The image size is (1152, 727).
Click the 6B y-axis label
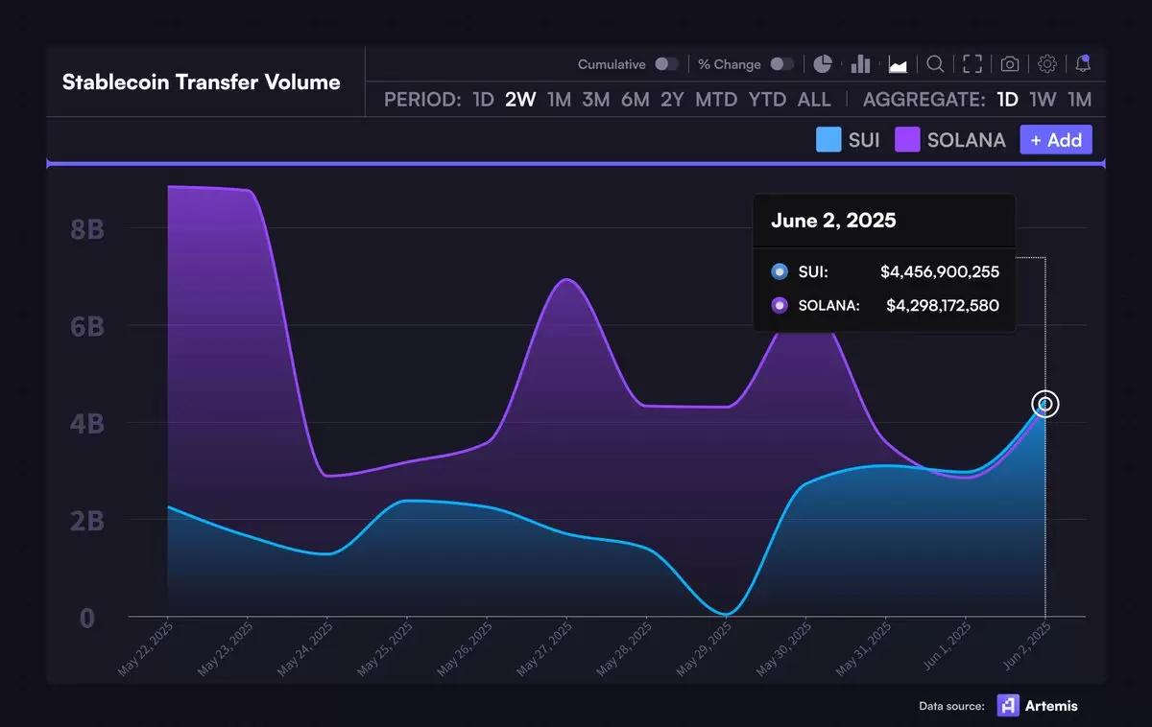click(87, 326)
